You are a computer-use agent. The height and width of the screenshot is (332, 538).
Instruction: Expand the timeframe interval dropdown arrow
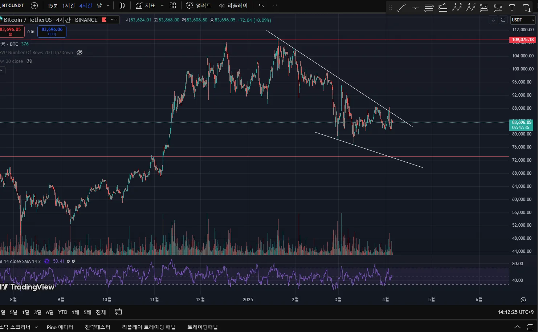tap(108, 5)
